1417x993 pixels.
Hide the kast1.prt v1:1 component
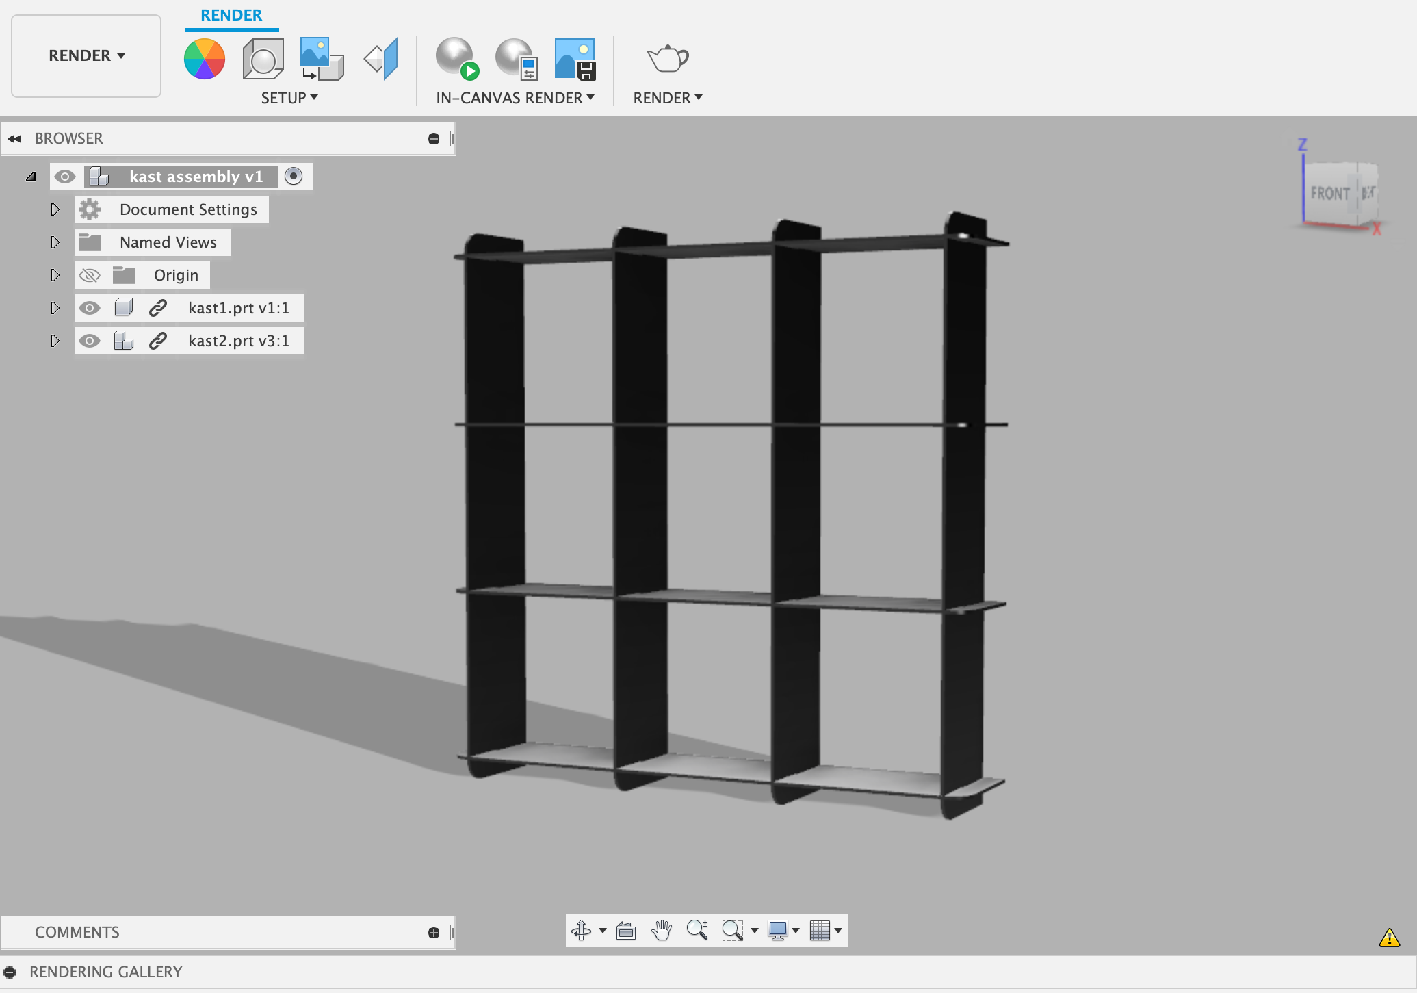click(90, 308)
